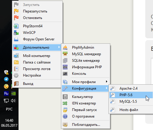
Task: Open SQLite менеджер entry
Action: click(x=86, y=61)
